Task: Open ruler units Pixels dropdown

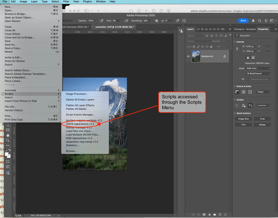Action: tap(264, 92)
